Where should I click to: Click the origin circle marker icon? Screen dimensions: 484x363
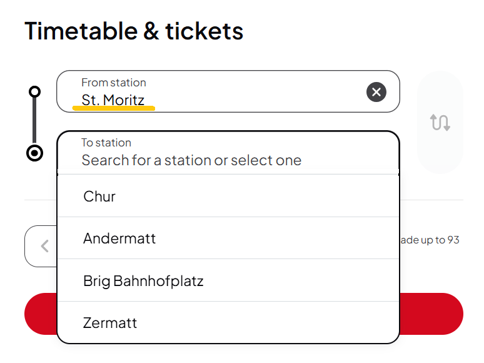pos(34,91)
